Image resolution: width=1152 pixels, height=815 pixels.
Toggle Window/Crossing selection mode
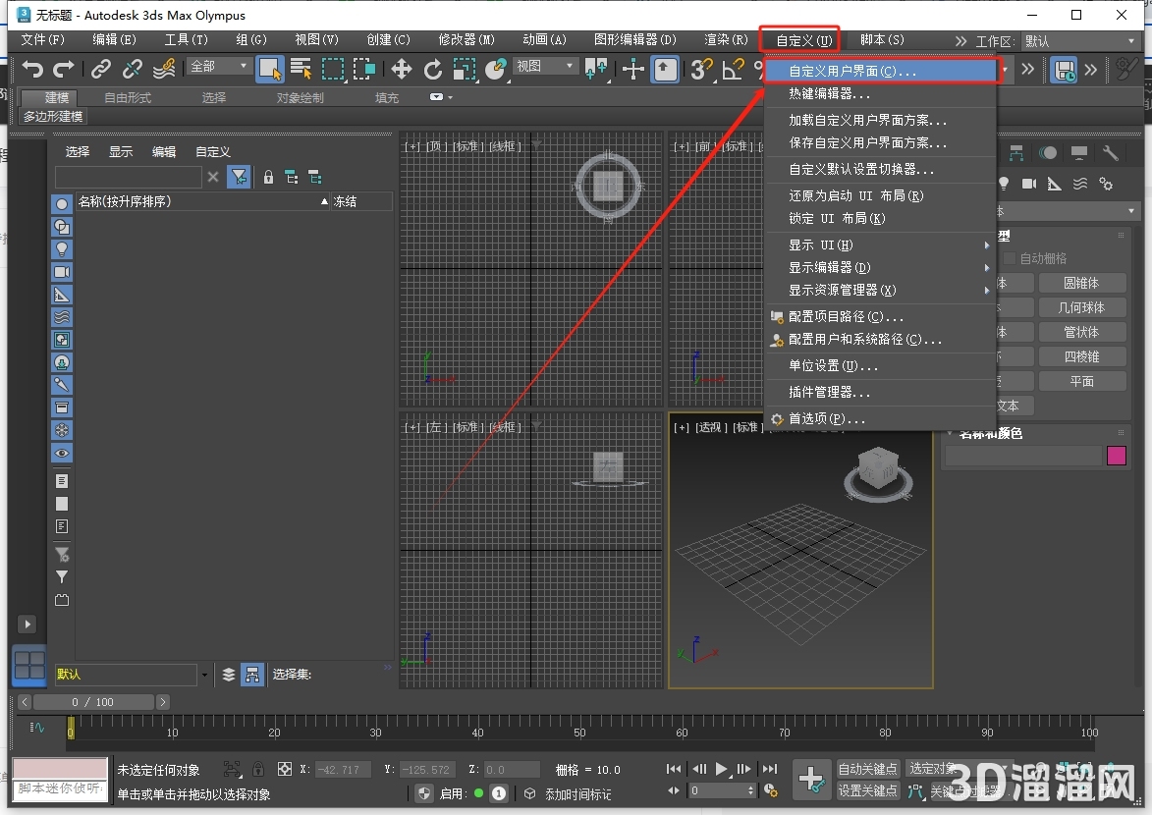[364, 69]
